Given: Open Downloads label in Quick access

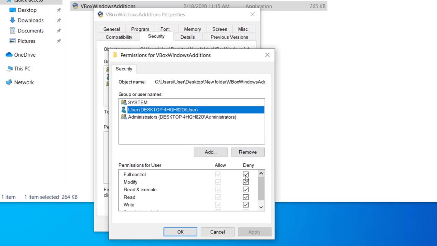Looking at the screenshot, I should 31,20.
